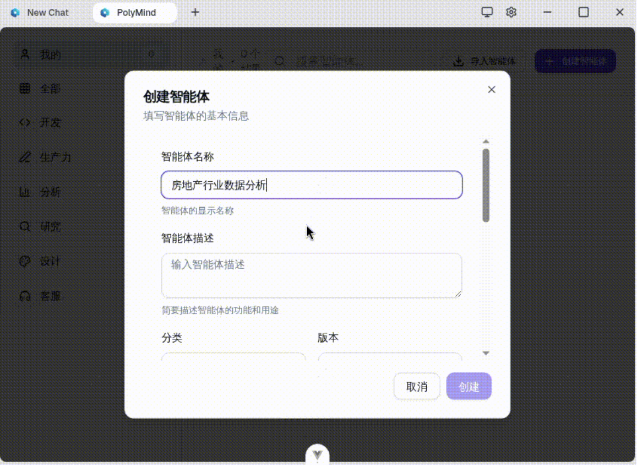
Task: Click the 分析 bar chart icon
Action: 25,192
